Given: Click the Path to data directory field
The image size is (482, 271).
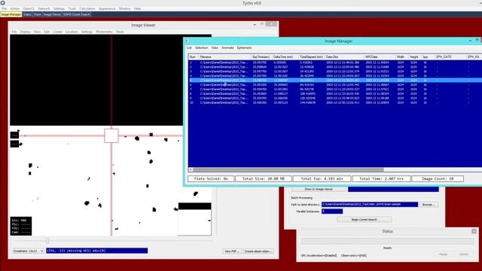Looking at the screenshot, I should click(370, 204).
